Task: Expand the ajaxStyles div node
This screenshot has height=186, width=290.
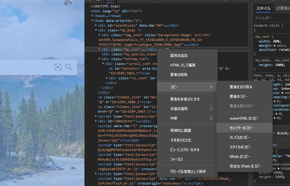Action: click(x=96, y=25)
